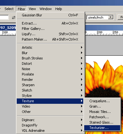Expand the DragonFly plugin submenu
This screenshot has height=134, width=123.
tap(50, 125)
